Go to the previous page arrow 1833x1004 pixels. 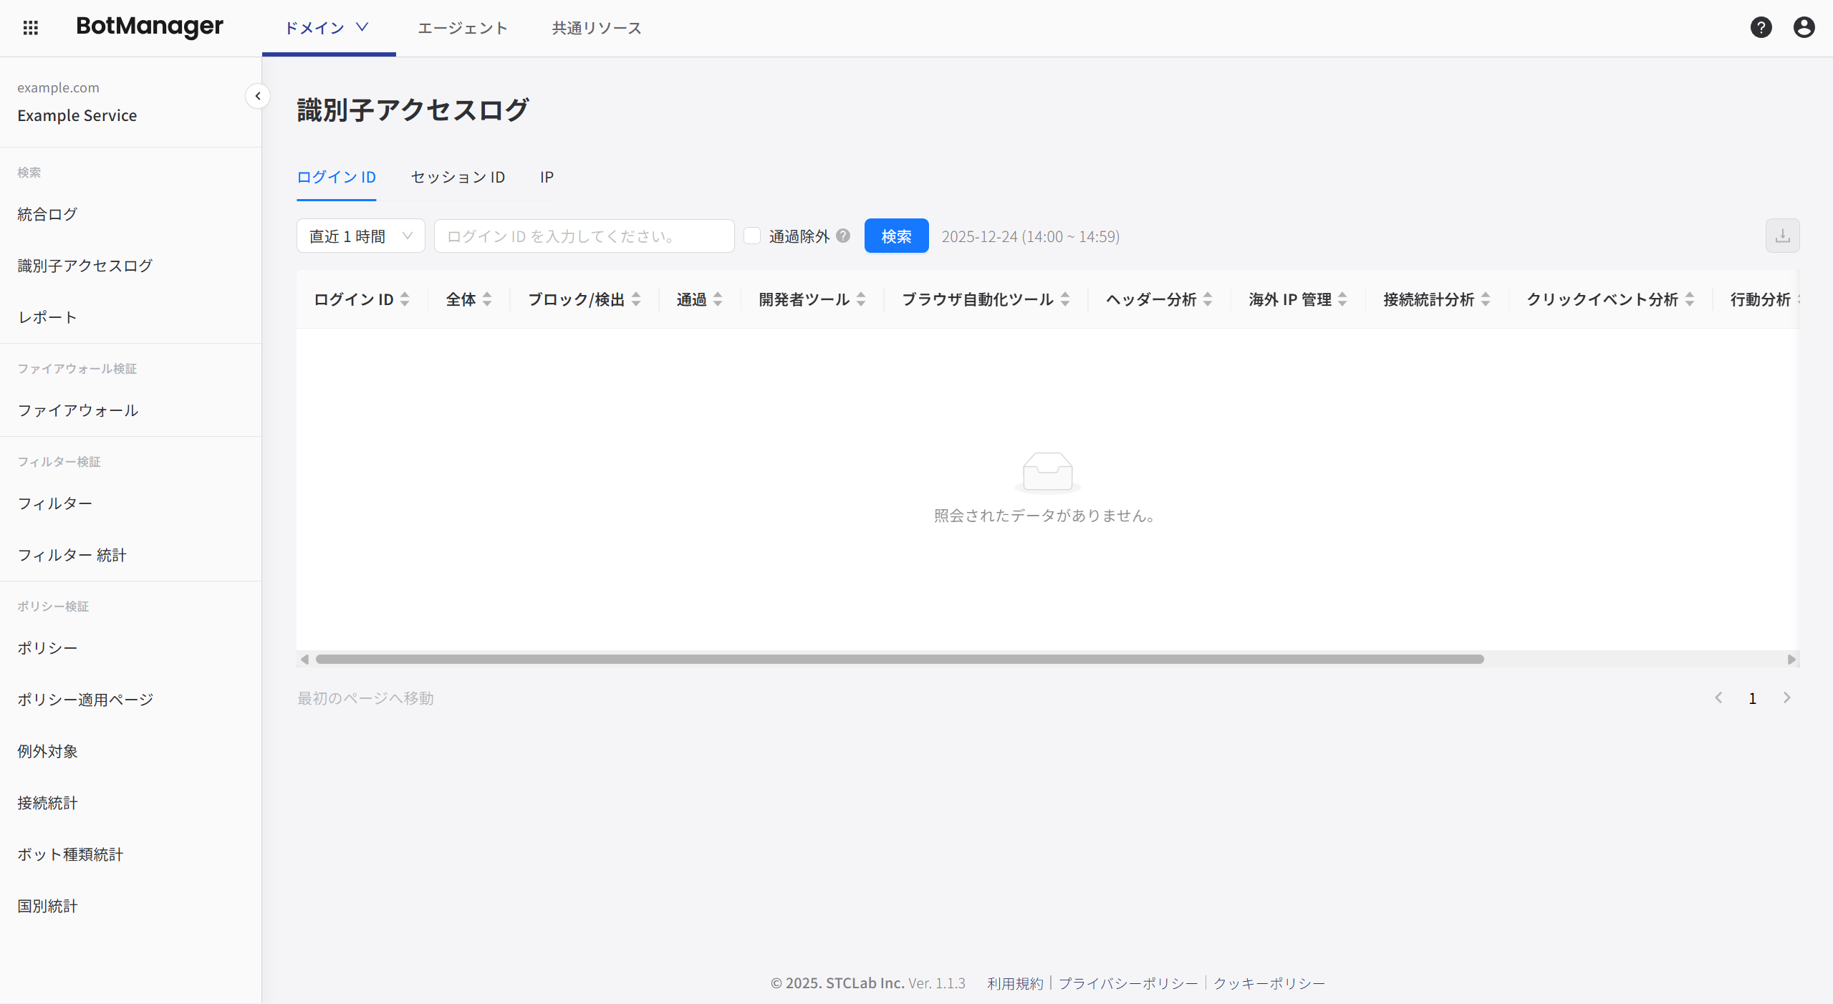(1718, 698)
